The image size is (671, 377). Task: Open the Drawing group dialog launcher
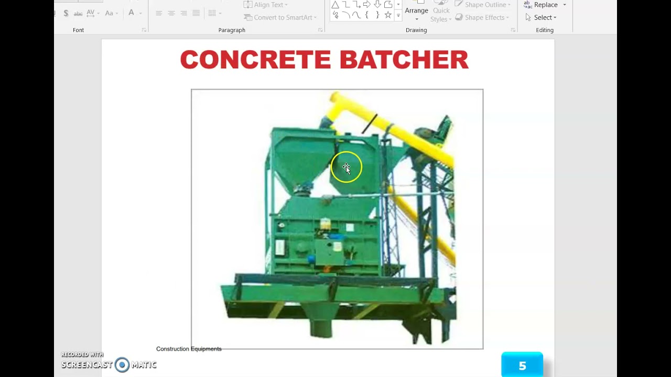tap(513, 30)
